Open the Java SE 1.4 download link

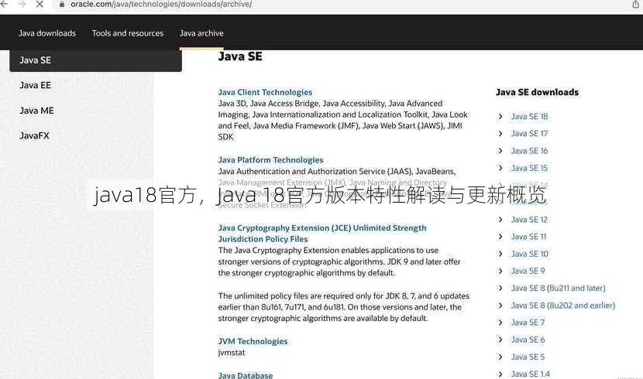530,374
